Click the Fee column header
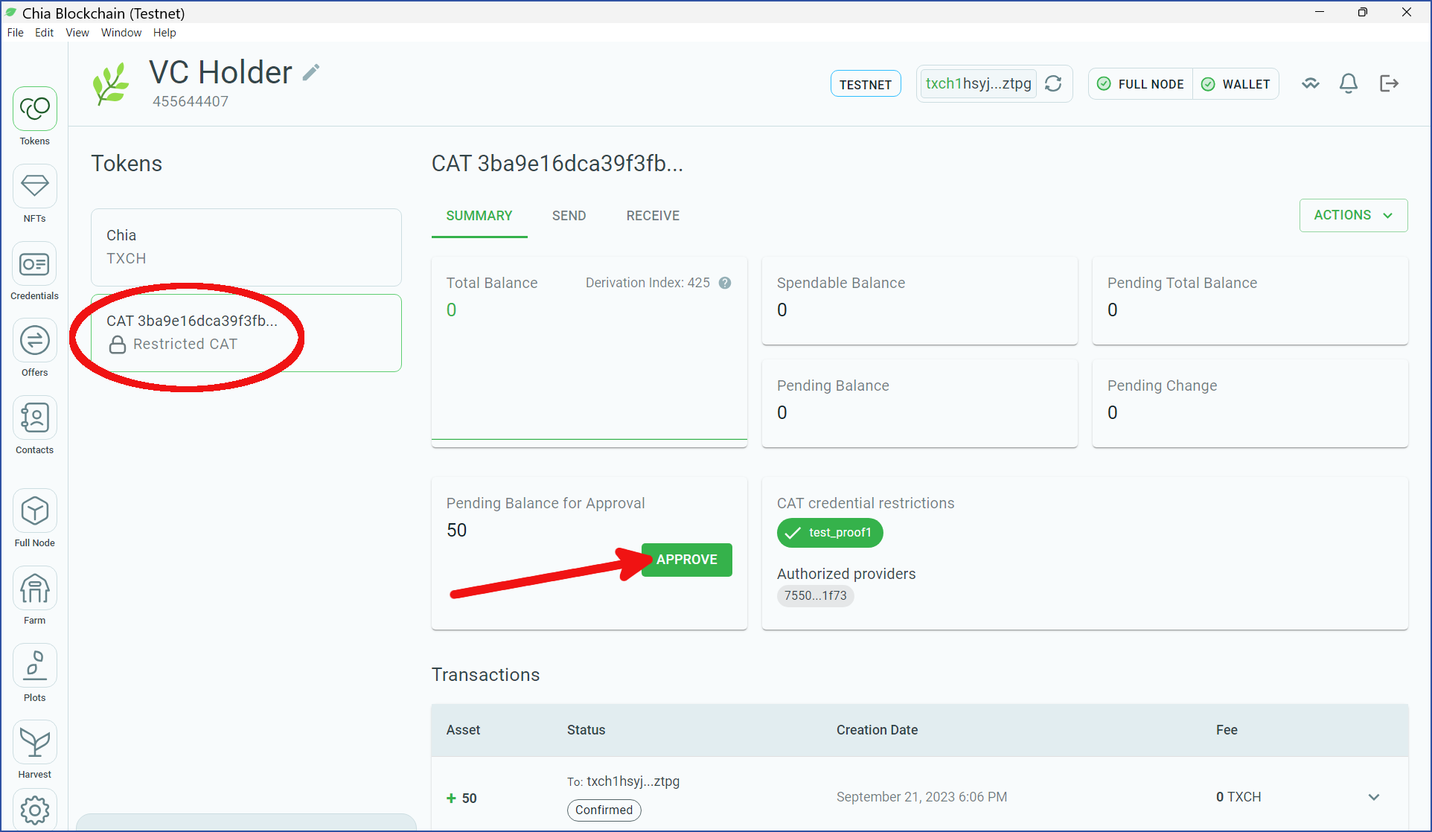 coord(1227,730)
